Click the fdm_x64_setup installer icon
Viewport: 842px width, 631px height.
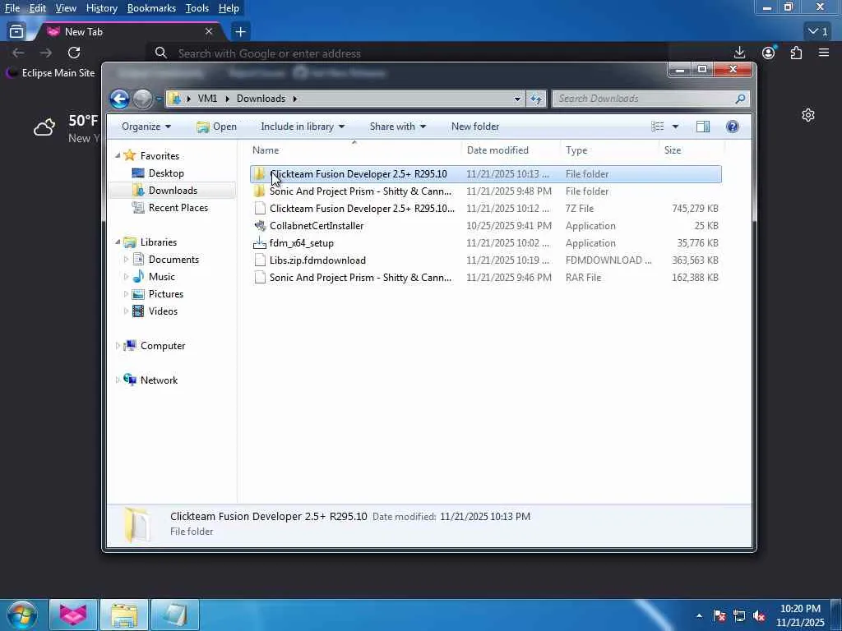coord(260,243)
